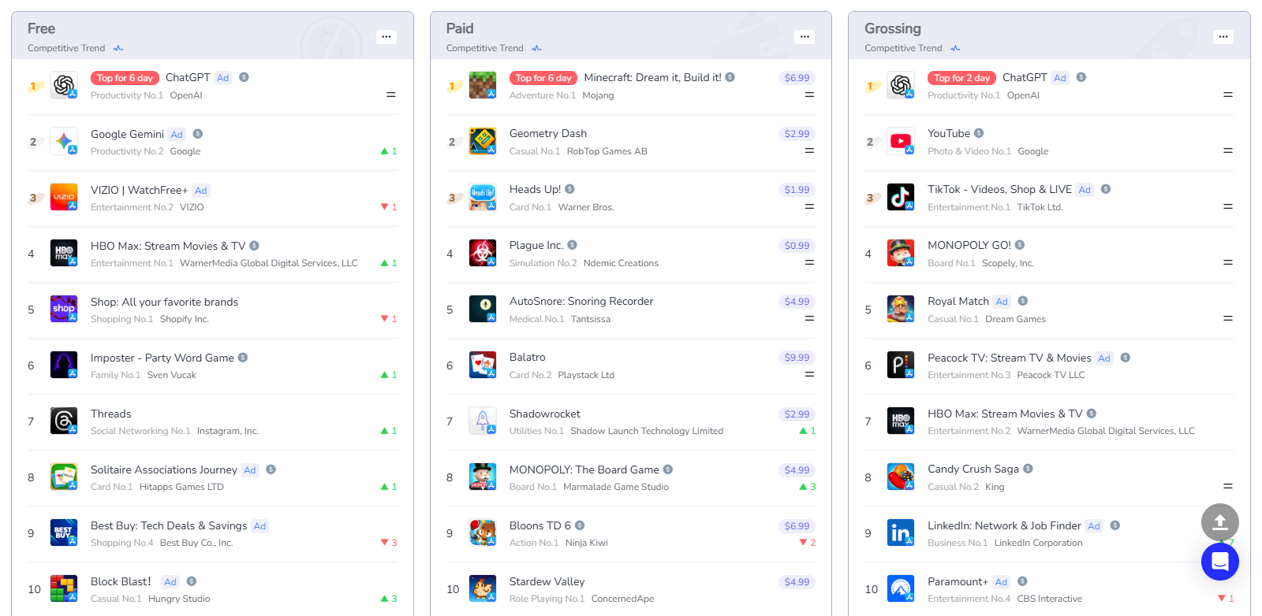Image resolution: width=1262 pixels, height=616 pixels.
Task: Click developer name LinkedIn Corporation
Action: pos(1038,543)
